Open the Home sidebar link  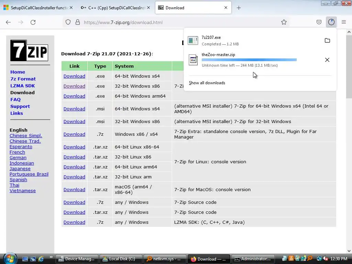pos(18,72)
